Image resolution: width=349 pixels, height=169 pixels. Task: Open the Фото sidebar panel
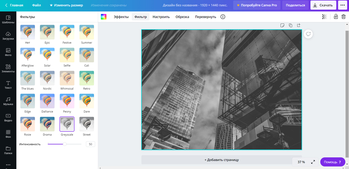click(8, 52)
